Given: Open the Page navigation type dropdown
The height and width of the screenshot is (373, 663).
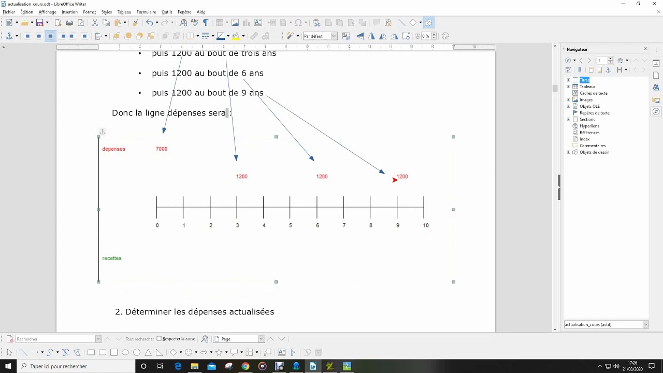Looking at the screenshot, I should pyautogui.click(x=261, y=339).
